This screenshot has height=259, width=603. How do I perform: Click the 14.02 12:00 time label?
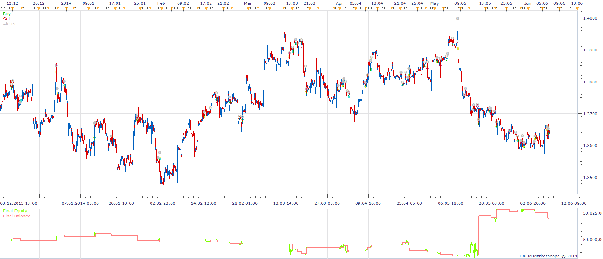point(204,203)
